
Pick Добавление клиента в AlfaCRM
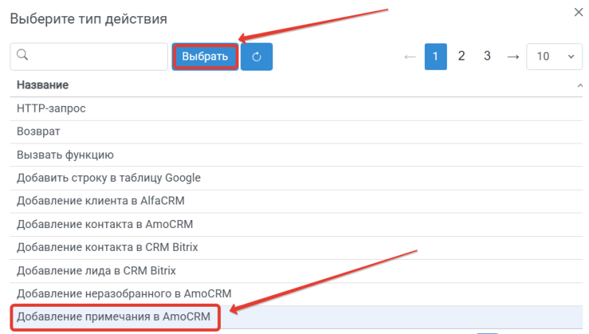tap(296, 202)
